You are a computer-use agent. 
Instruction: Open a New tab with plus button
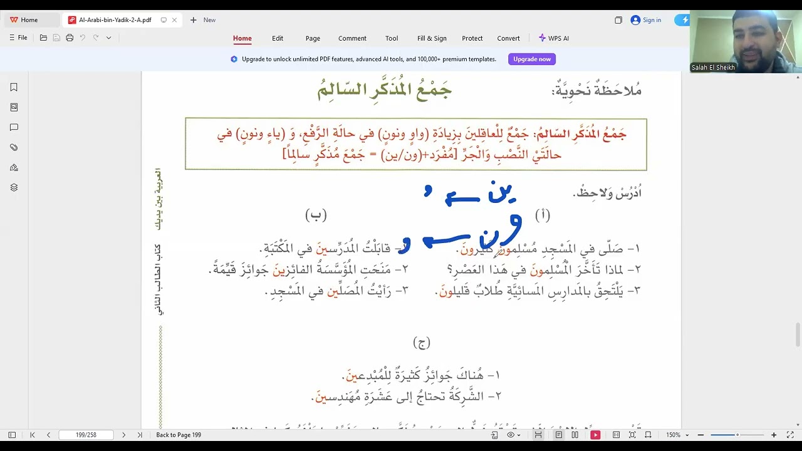point(202,20)
